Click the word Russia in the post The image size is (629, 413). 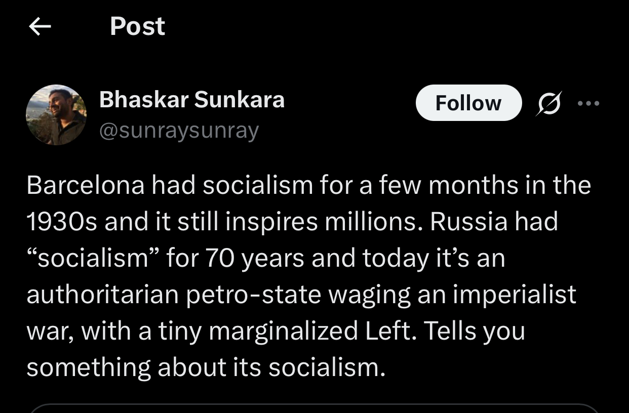(x=468, y=222)
